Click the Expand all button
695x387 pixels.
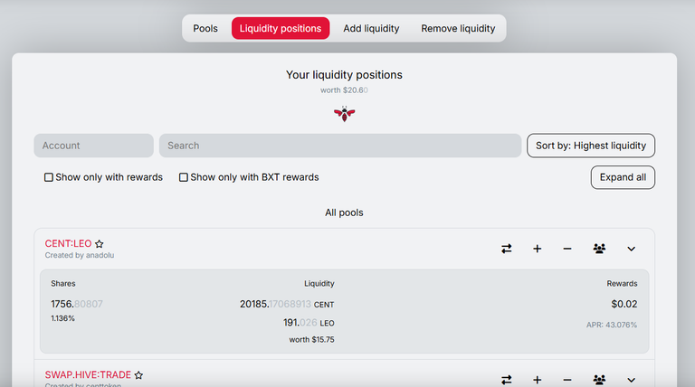[x=623, y=177]
